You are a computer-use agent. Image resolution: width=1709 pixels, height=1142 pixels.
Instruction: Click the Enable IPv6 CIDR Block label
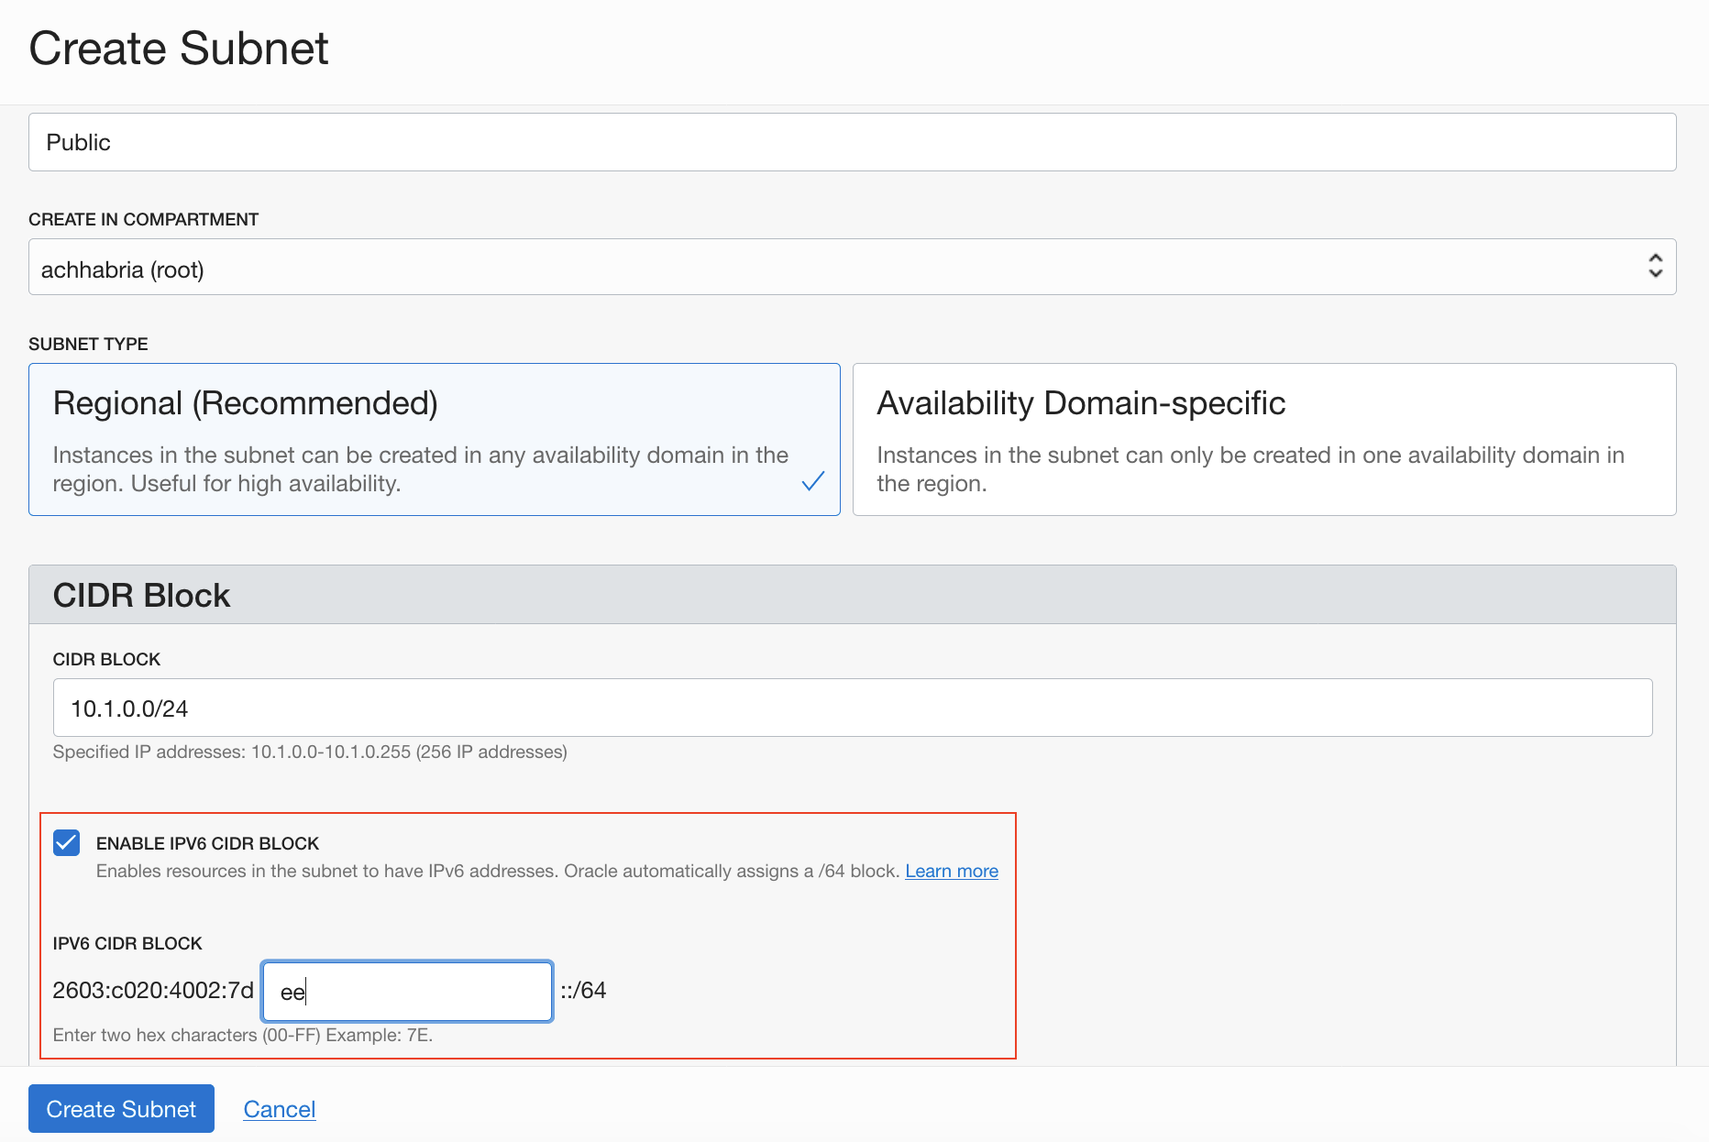point(207,843)
